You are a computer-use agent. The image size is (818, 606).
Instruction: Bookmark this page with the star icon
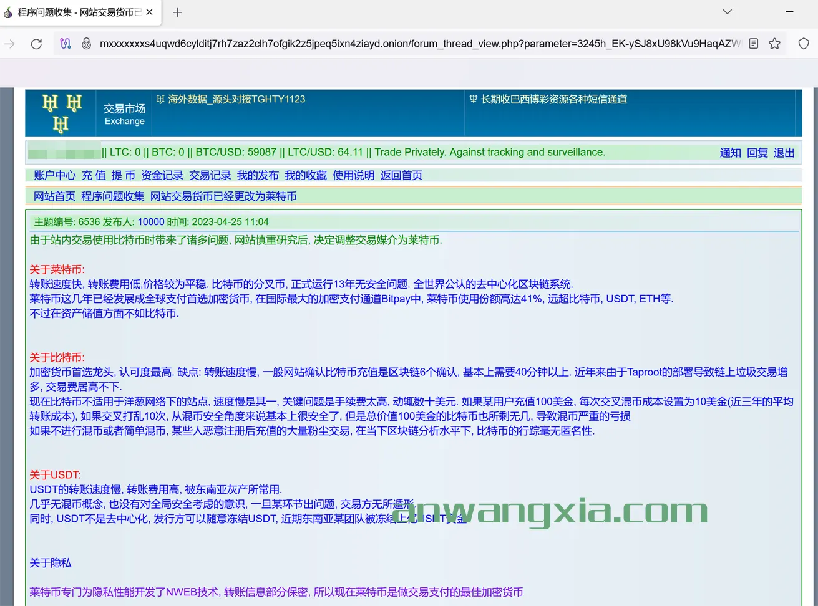pyautogui.click(x=775, y=43)
